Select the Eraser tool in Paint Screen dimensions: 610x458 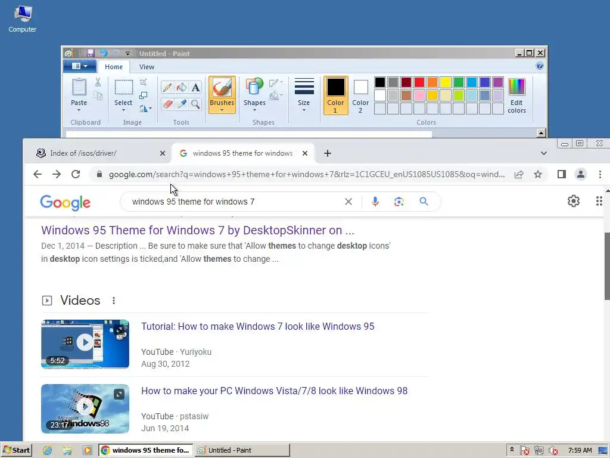(x=167, y=104)
